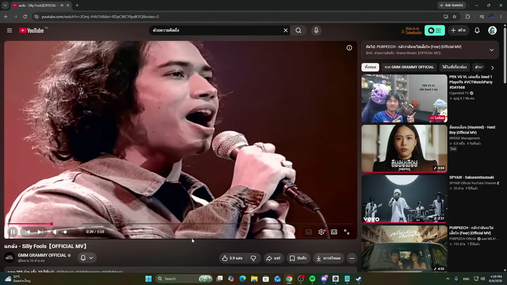The height and width of the screenshot is (285, 507).
Task: Reload the current page
Action: coord(25,17)
